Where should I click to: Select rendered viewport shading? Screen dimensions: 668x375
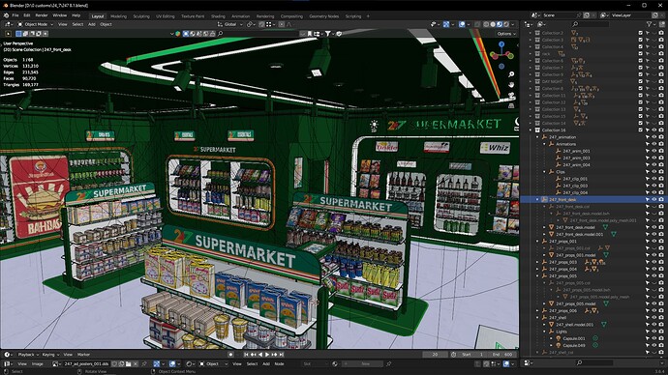click(x=506, y=24)
